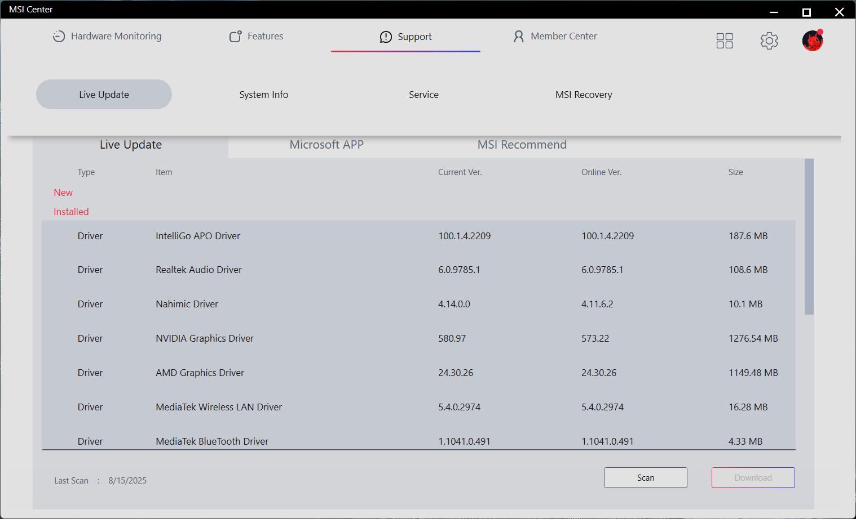This screenshot has width=856, height=519.
Task: Switch to the MSI Recommend tab
Action: tap(522, 145)
